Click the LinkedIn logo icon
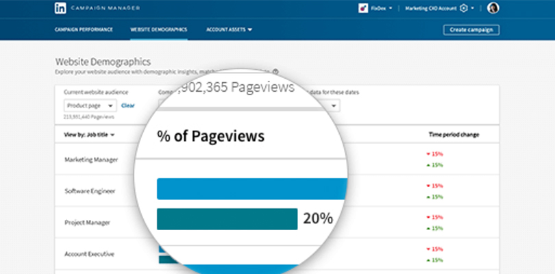This screenshot has width=555, height=274. tap(60, 8)
